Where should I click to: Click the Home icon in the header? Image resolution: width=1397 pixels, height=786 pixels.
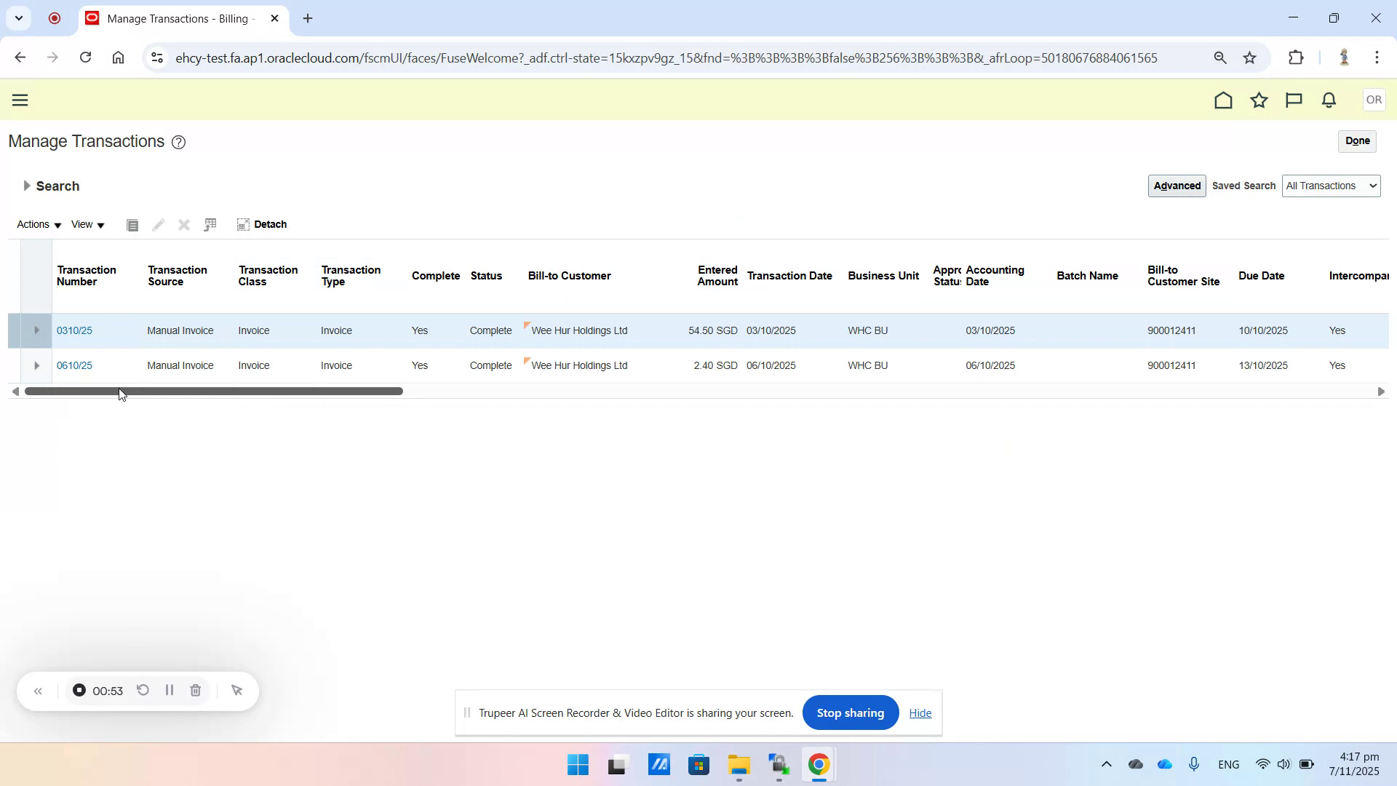pos(1223,100)
